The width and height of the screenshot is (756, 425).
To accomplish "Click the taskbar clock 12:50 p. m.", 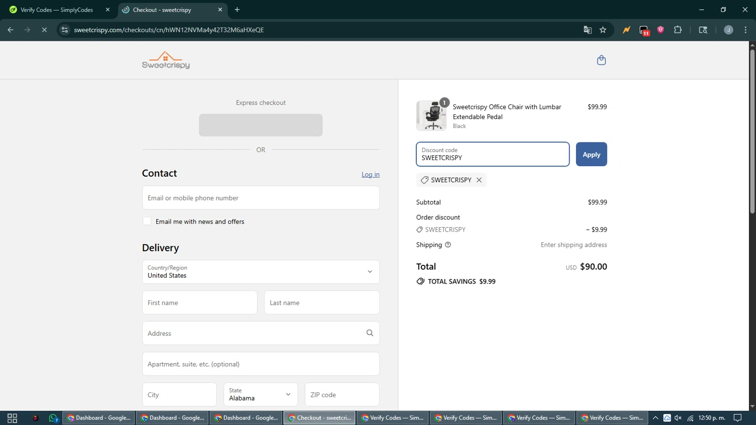I will (712, 418).
